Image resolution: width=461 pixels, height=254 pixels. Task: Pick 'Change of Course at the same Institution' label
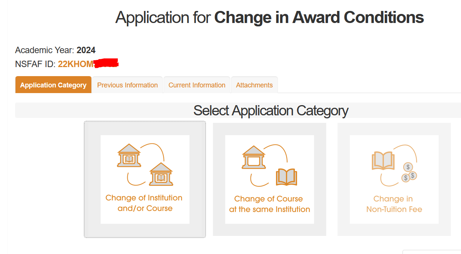pos(270,204)
